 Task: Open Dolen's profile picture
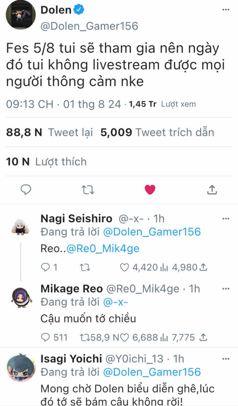21,15
